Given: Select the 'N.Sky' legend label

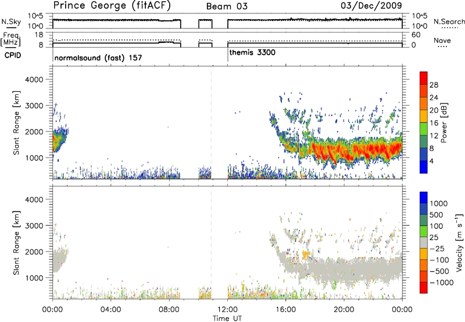Looking at the screenshot, I should (x=11, y=22).
